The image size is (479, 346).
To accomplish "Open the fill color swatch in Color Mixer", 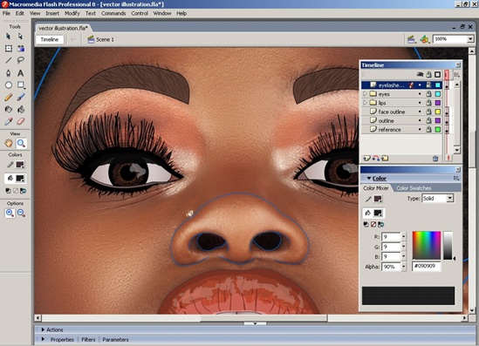I will click(378, 213).
